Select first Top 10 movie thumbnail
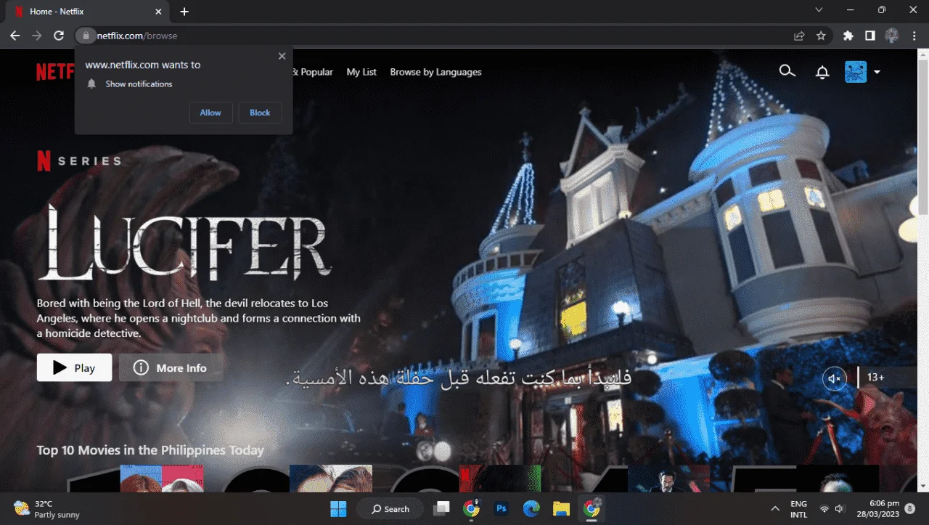 [161, 479]
